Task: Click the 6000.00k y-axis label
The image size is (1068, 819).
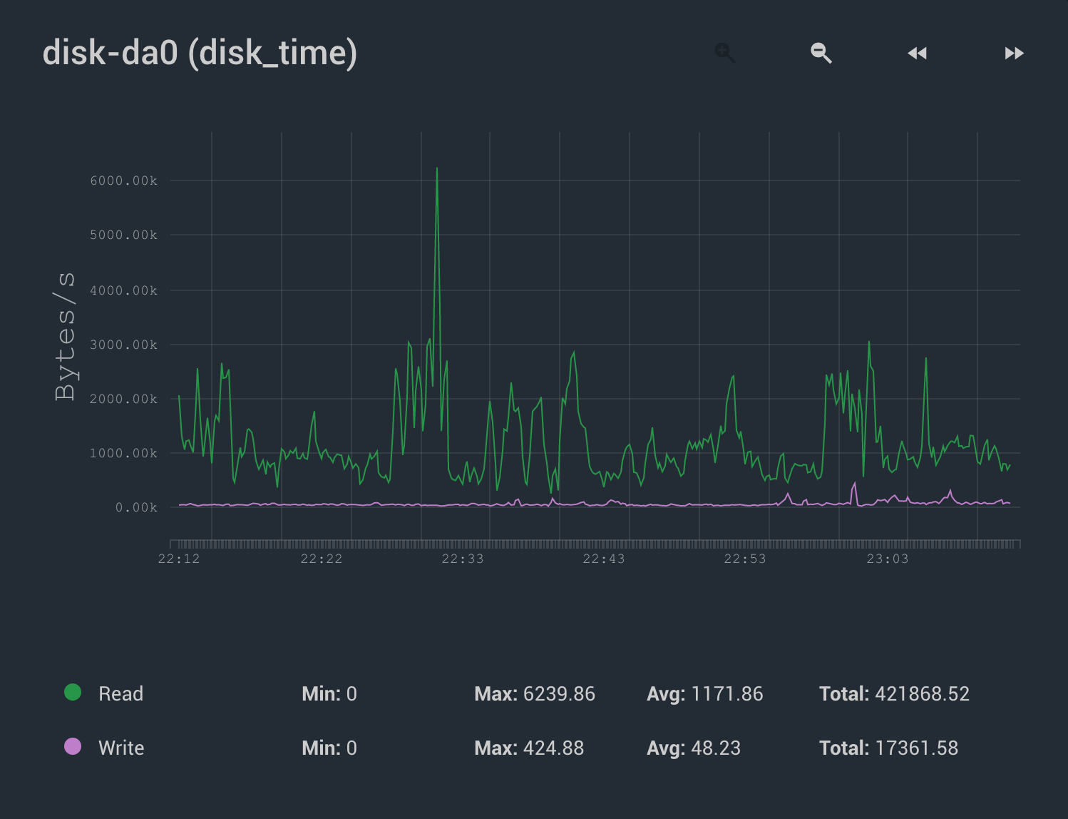Action: 124,181
